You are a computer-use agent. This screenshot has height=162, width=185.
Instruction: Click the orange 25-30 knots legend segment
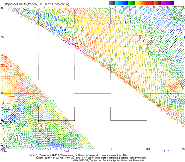point(144,3)
